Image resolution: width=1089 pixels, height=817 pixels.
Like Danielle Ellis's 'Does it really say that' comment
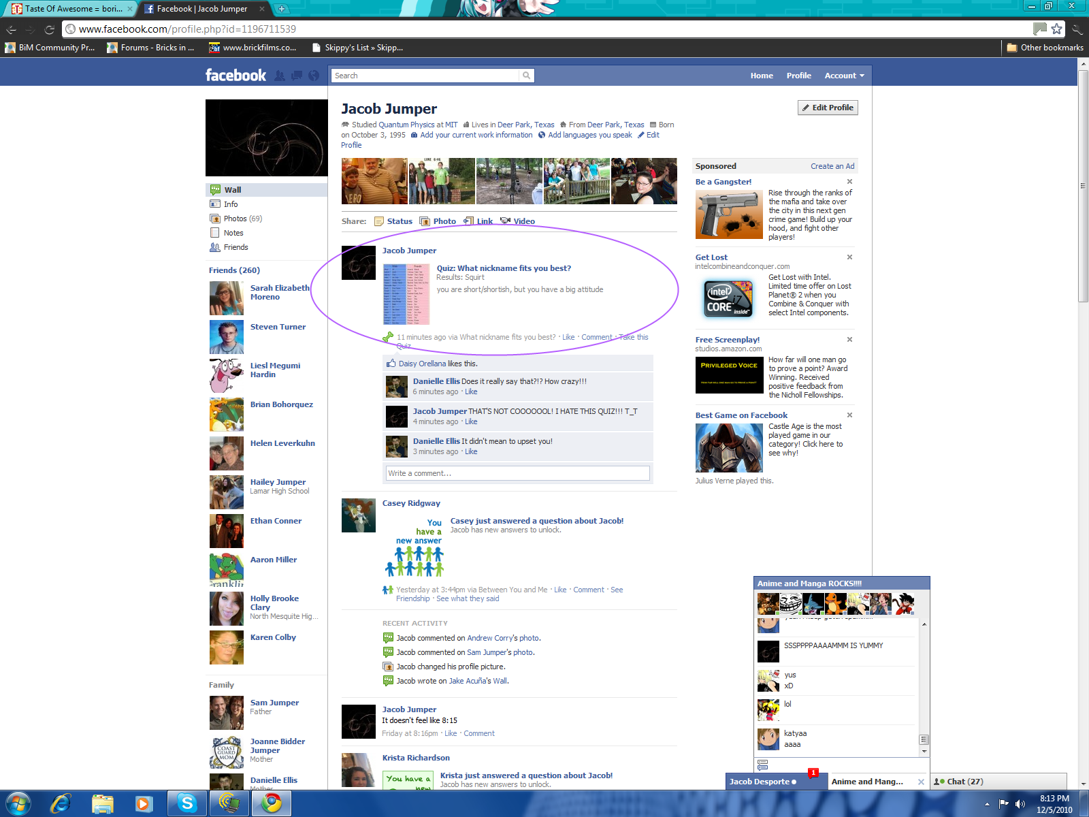pos(471,392)
